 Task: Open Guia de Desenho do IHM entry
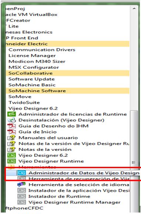[x=54, y=126]
